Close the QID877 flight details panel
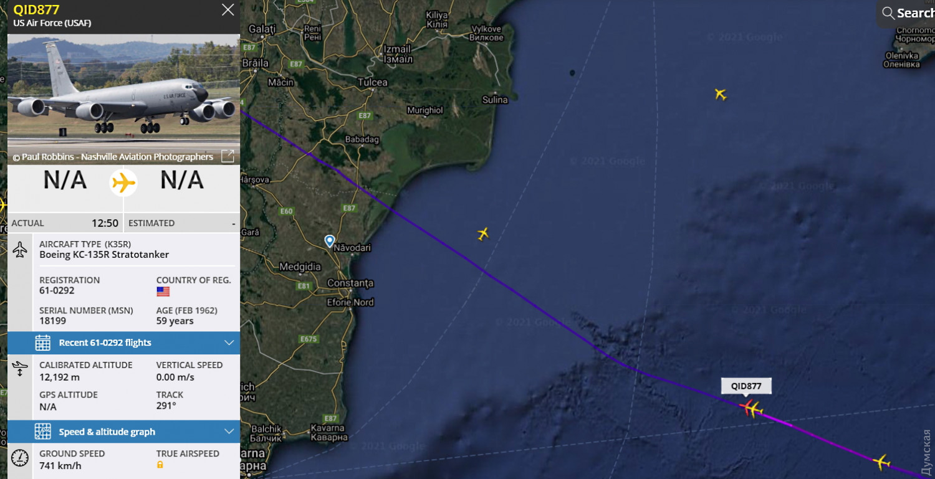 pyautogui.click(x=228, y=9)
